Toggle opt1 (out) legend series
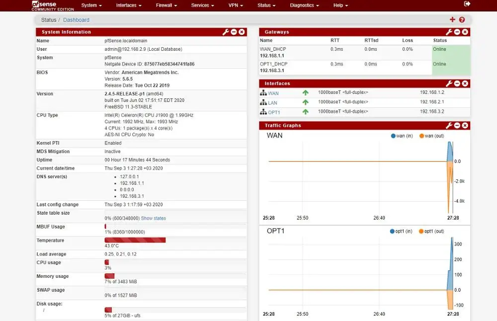The height and width of the screenshot is (321, 497). (x=431, y=232)
